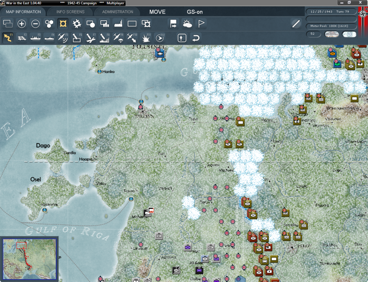Image resolution: width=368 pixels, height=282 pixels.
Task: Open the weather sun-and-cloud icon
Action: [x=187, y=24]
